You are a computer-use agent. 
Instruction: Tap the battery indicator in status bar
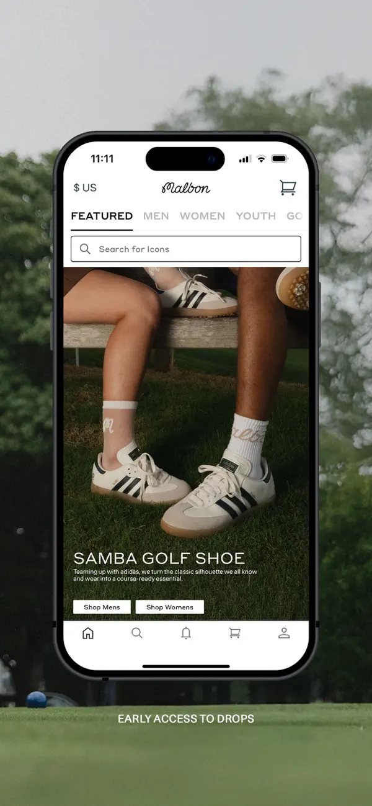(280, 159)
